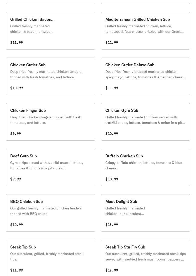Pick the Buffalo Chicken Sub item

tap(145, 167)
